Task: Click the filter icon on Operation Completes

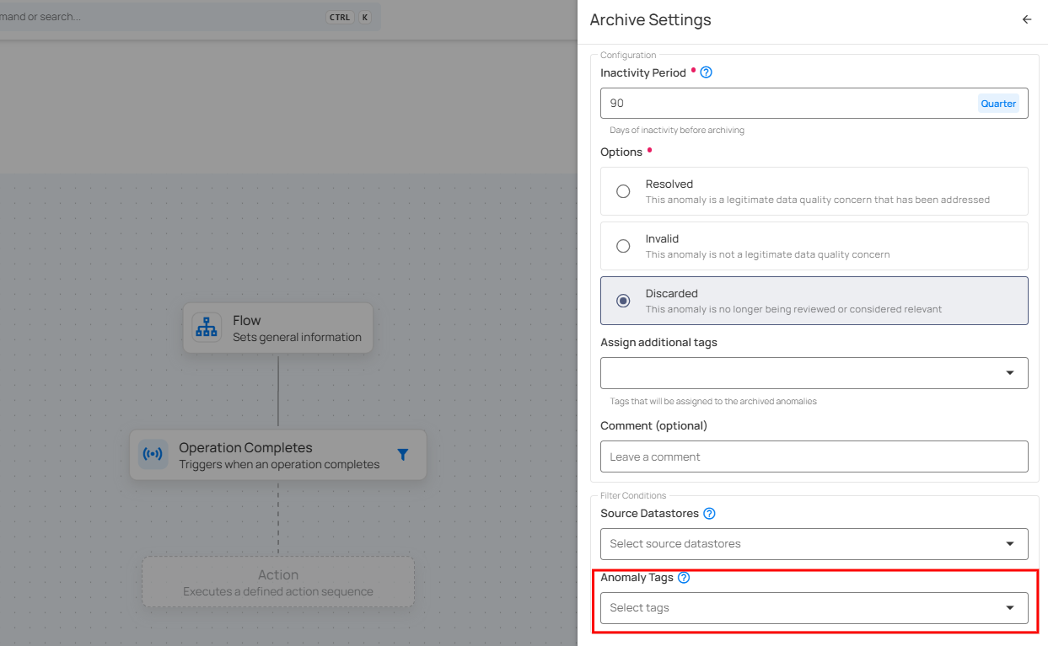Action: pos(403,455)
